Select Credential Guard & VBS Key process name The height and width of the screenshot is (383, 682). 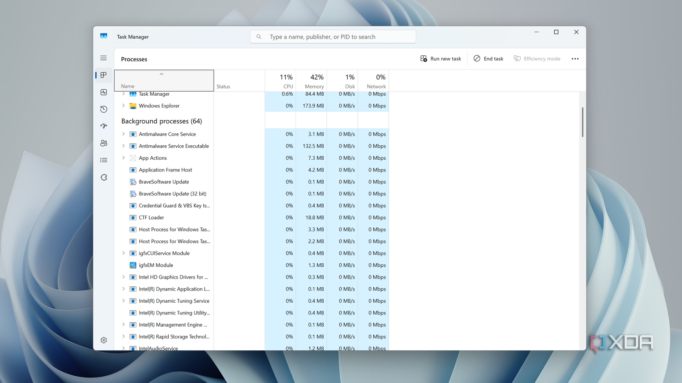click(175, 206)
